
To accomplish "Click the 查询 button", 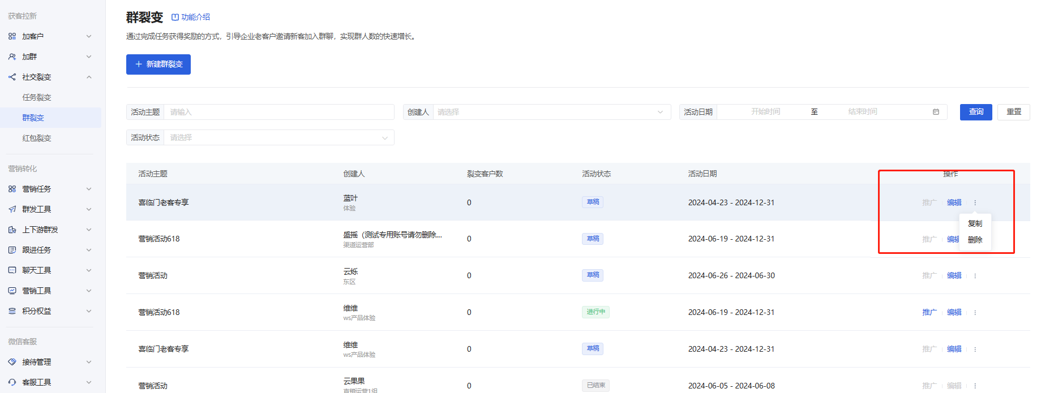I will click(x=976, y=112).
